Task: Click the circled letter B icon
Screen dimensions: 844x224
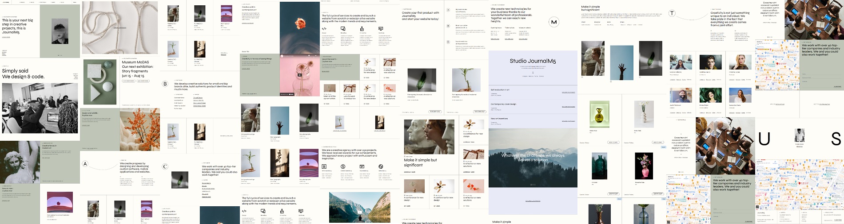Action: (x=165, y=84)
